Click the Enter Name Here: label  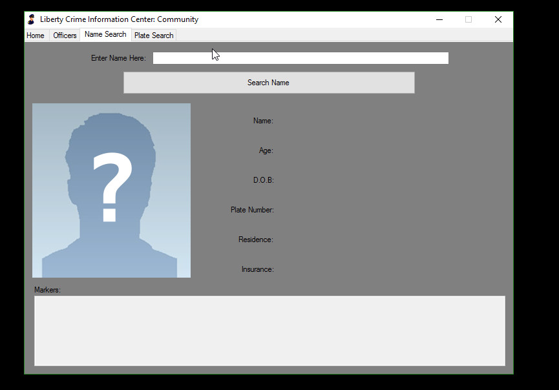[118, 58]
